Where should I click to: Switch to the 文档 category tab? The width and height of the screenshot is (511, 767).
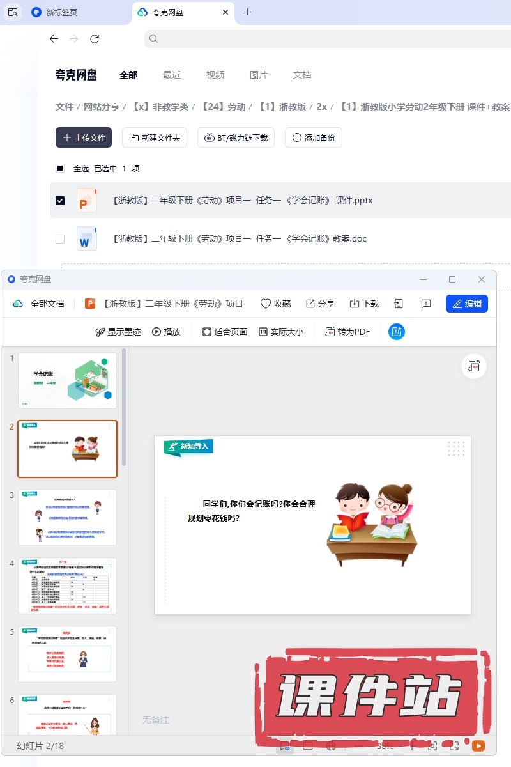[302, 75]
